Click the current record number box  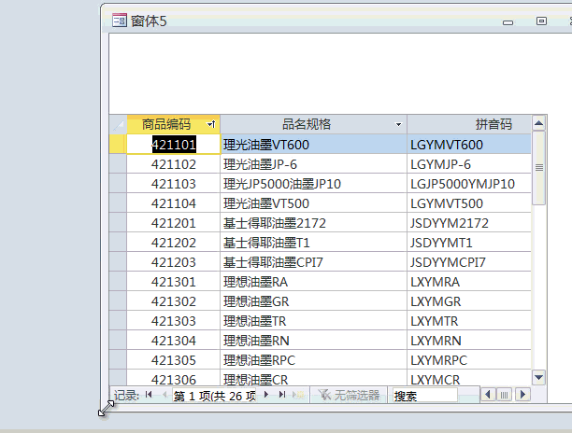[214, 396]
